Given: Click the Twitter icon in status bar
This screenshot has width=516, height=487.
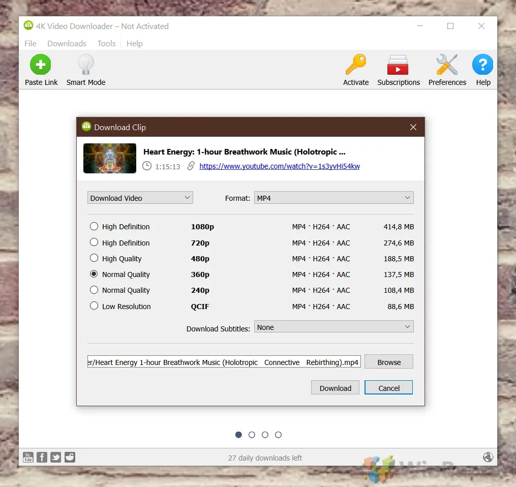Looking at the screenshot, I should tap(56, 457).
